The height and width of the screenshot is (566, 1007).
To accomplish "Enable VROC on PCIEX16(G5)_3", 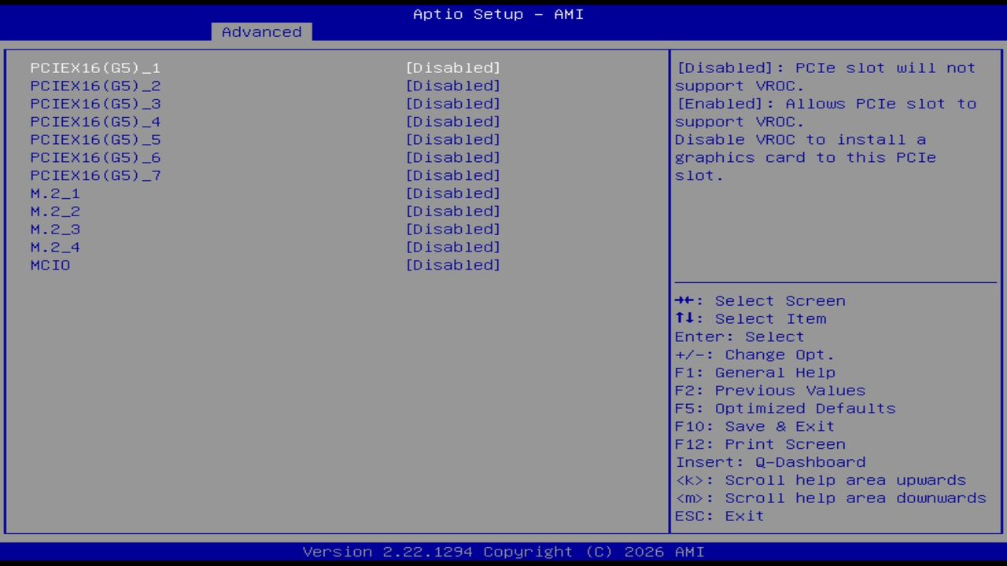I will pyautogui.click(x=453, y=104).
